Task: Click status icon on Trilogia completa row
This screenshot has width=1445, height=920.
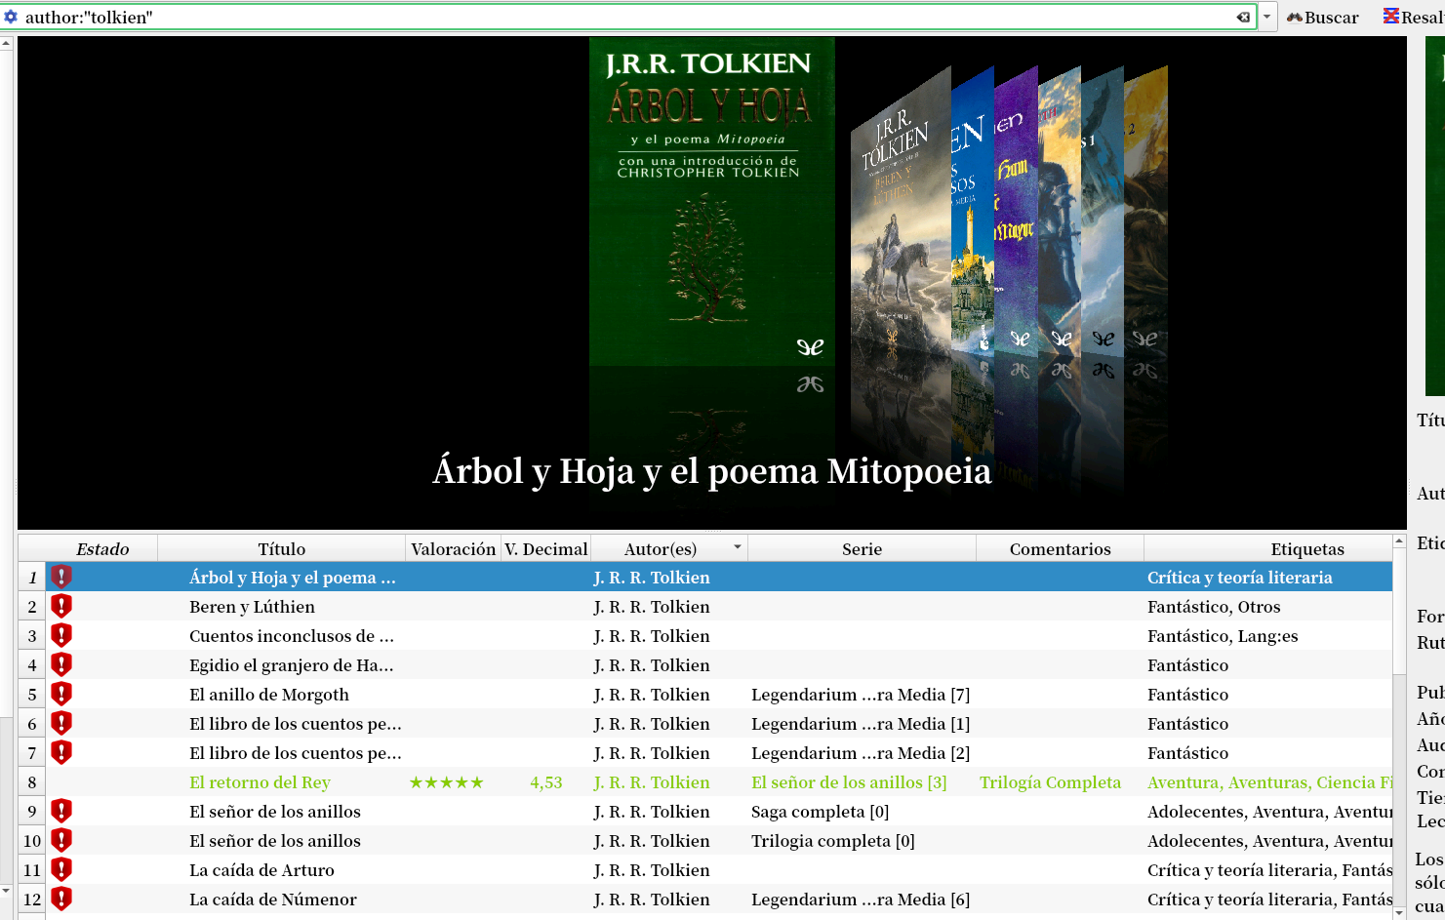Action: [61, 840]
